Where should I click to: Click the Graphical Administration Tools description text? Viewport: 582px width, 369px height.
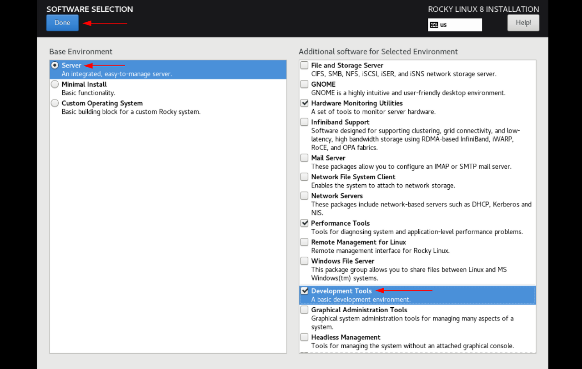point(412,323)
